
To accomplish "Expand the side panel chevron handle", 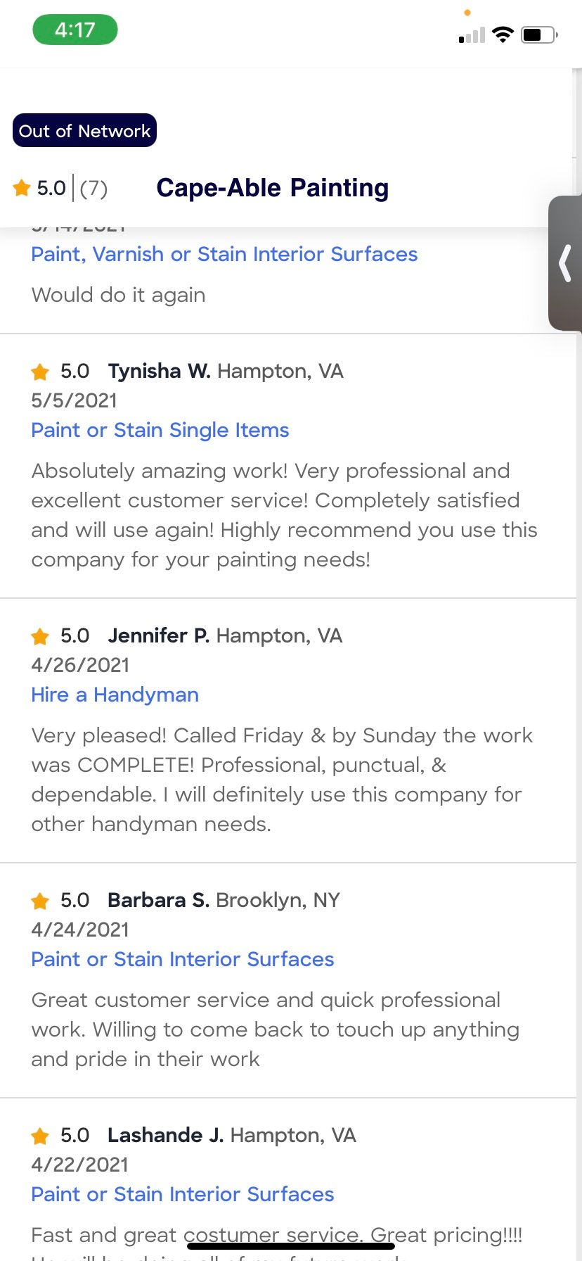I will click(565, 263).
